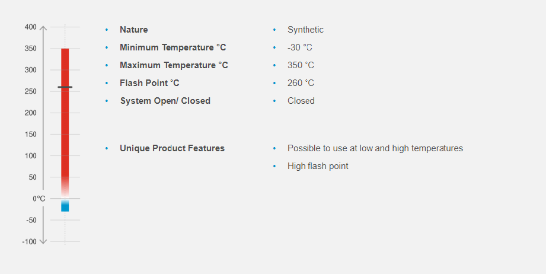Viewport: 546px width, 274px height.
Task: Click the High flash point feature text
Action: (318, 166)
